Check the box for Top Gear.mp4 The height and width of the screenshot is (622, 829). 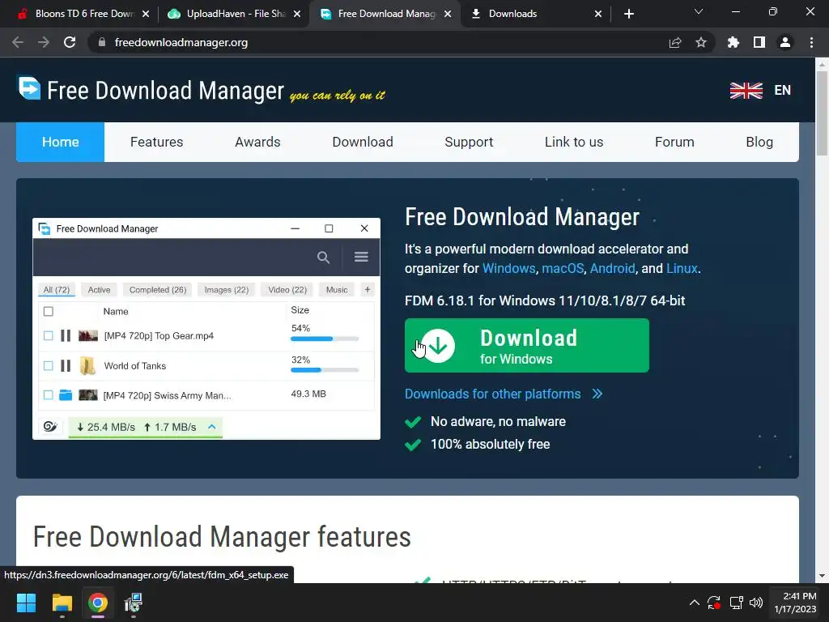pos(48,335)
